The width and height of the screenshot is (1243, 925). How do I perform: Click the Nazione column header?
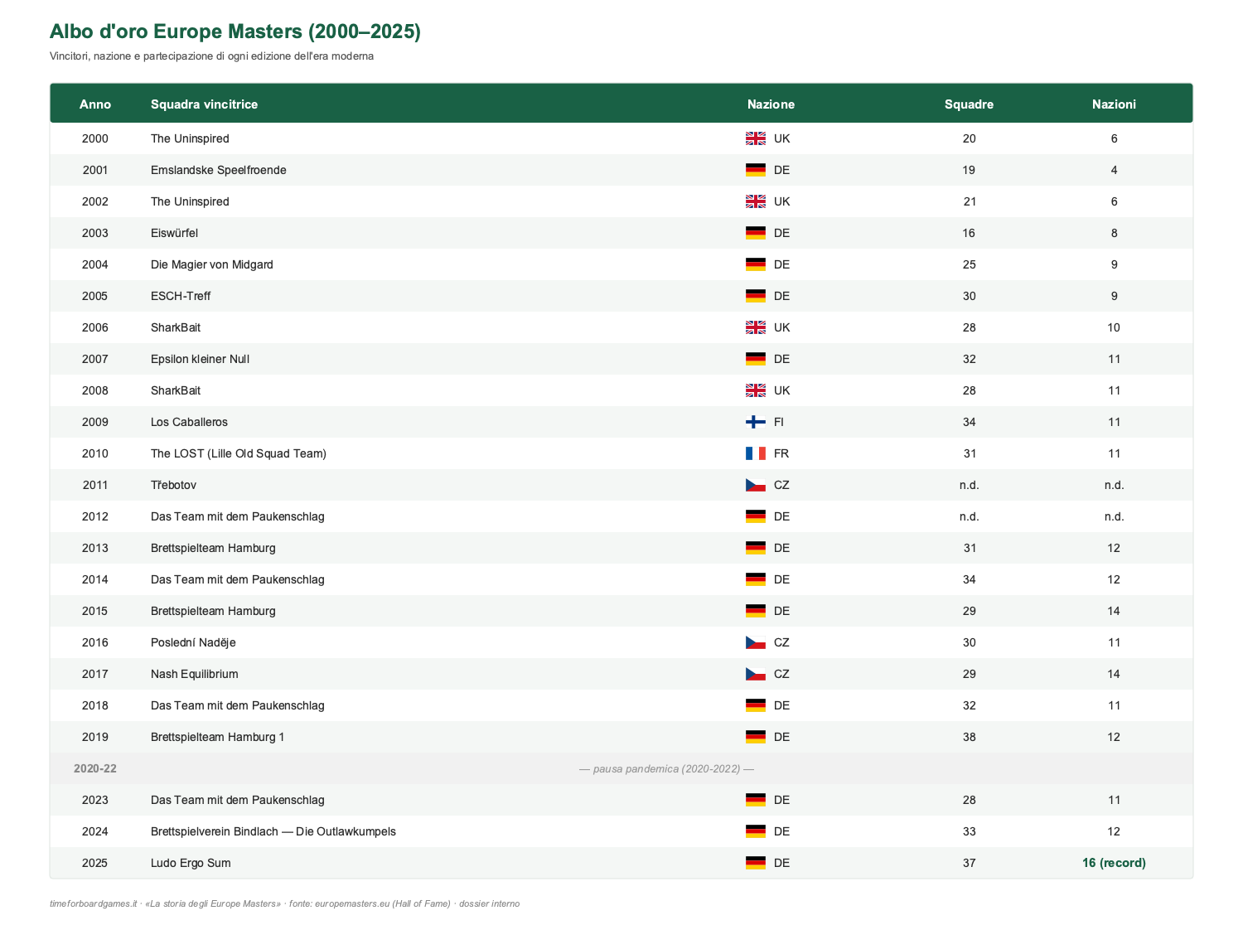click(771, 104)
